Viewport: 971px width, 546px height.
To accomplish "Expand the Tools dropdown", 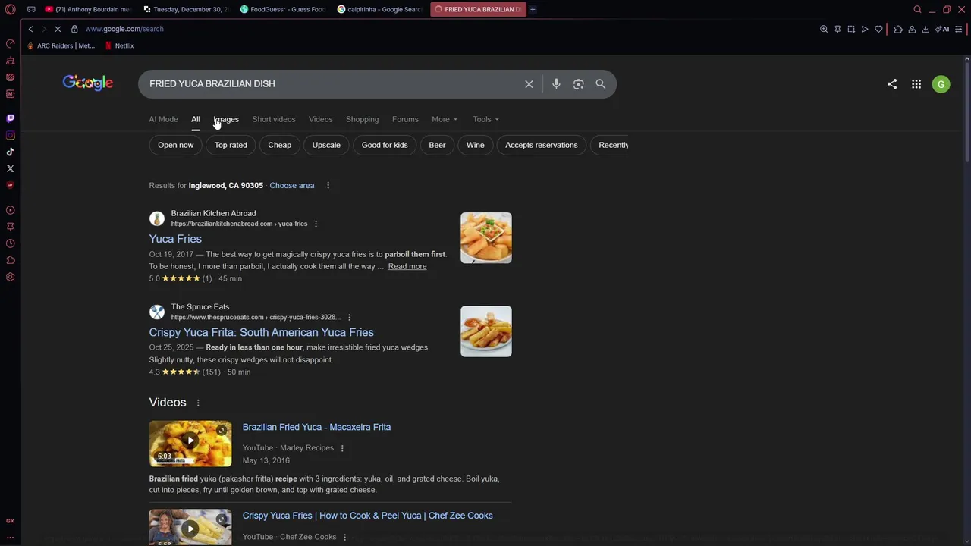I will coord(486,119).
